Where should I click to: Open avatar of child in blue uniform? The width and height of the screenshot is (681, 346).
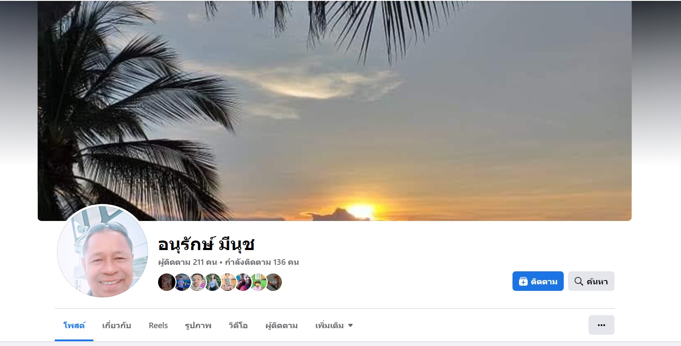[182, 282]
